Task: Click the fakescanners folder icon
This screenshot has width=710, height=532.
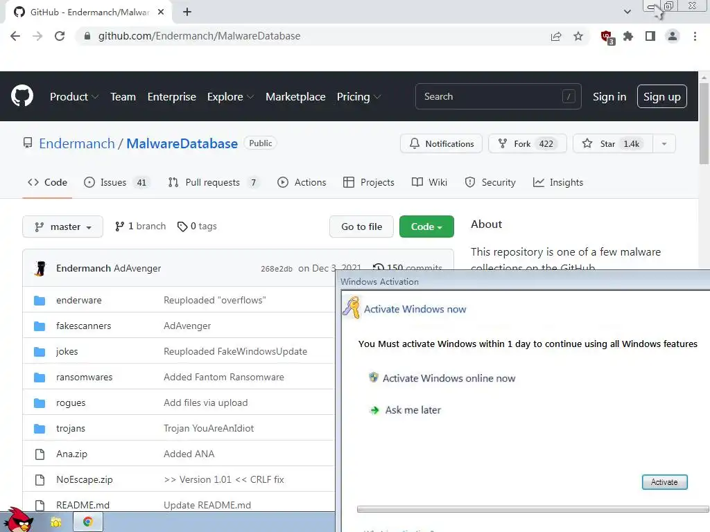Action: coord(40,326)
